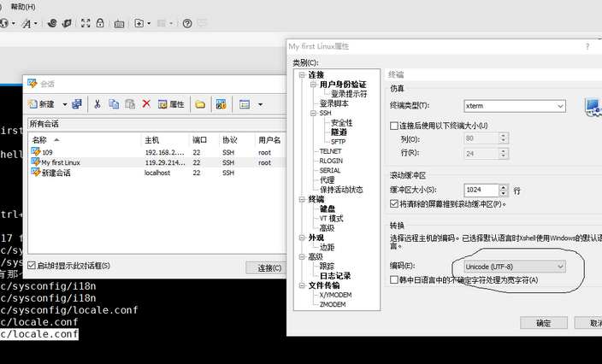Click the red X delete session icon
The image size is (602, 364).
coord(146,104)
